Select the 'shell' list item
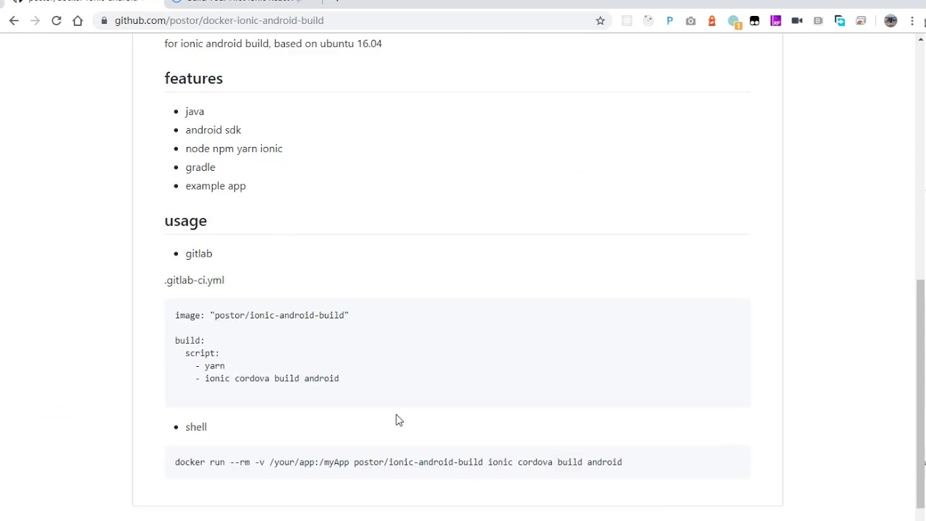The height and width of the screenshot is (521, 926). pos(196,427)
